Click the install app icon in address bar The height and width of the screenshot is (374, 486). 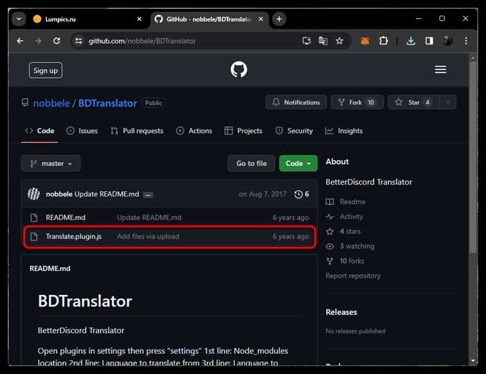(x=307, y=41)
